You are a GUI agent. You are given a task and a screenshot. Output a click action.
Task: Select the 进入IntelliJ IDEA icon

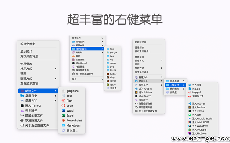190,122
